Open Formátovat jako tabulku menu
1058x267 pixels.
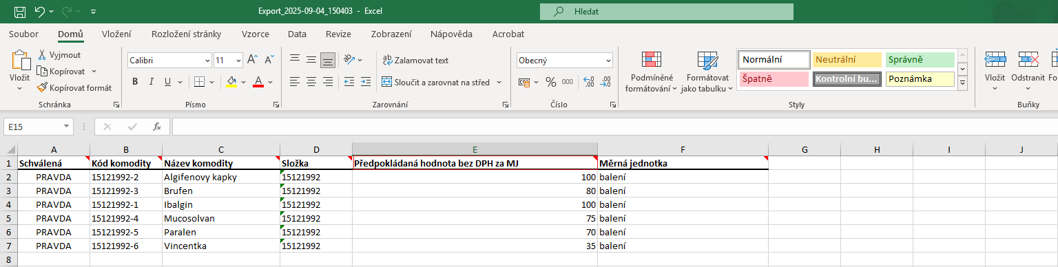click(x=707, y=72)
